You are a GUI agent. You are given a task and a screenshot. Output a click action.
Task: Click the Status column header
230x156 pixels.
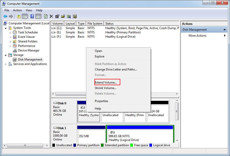tap(109, 23)
